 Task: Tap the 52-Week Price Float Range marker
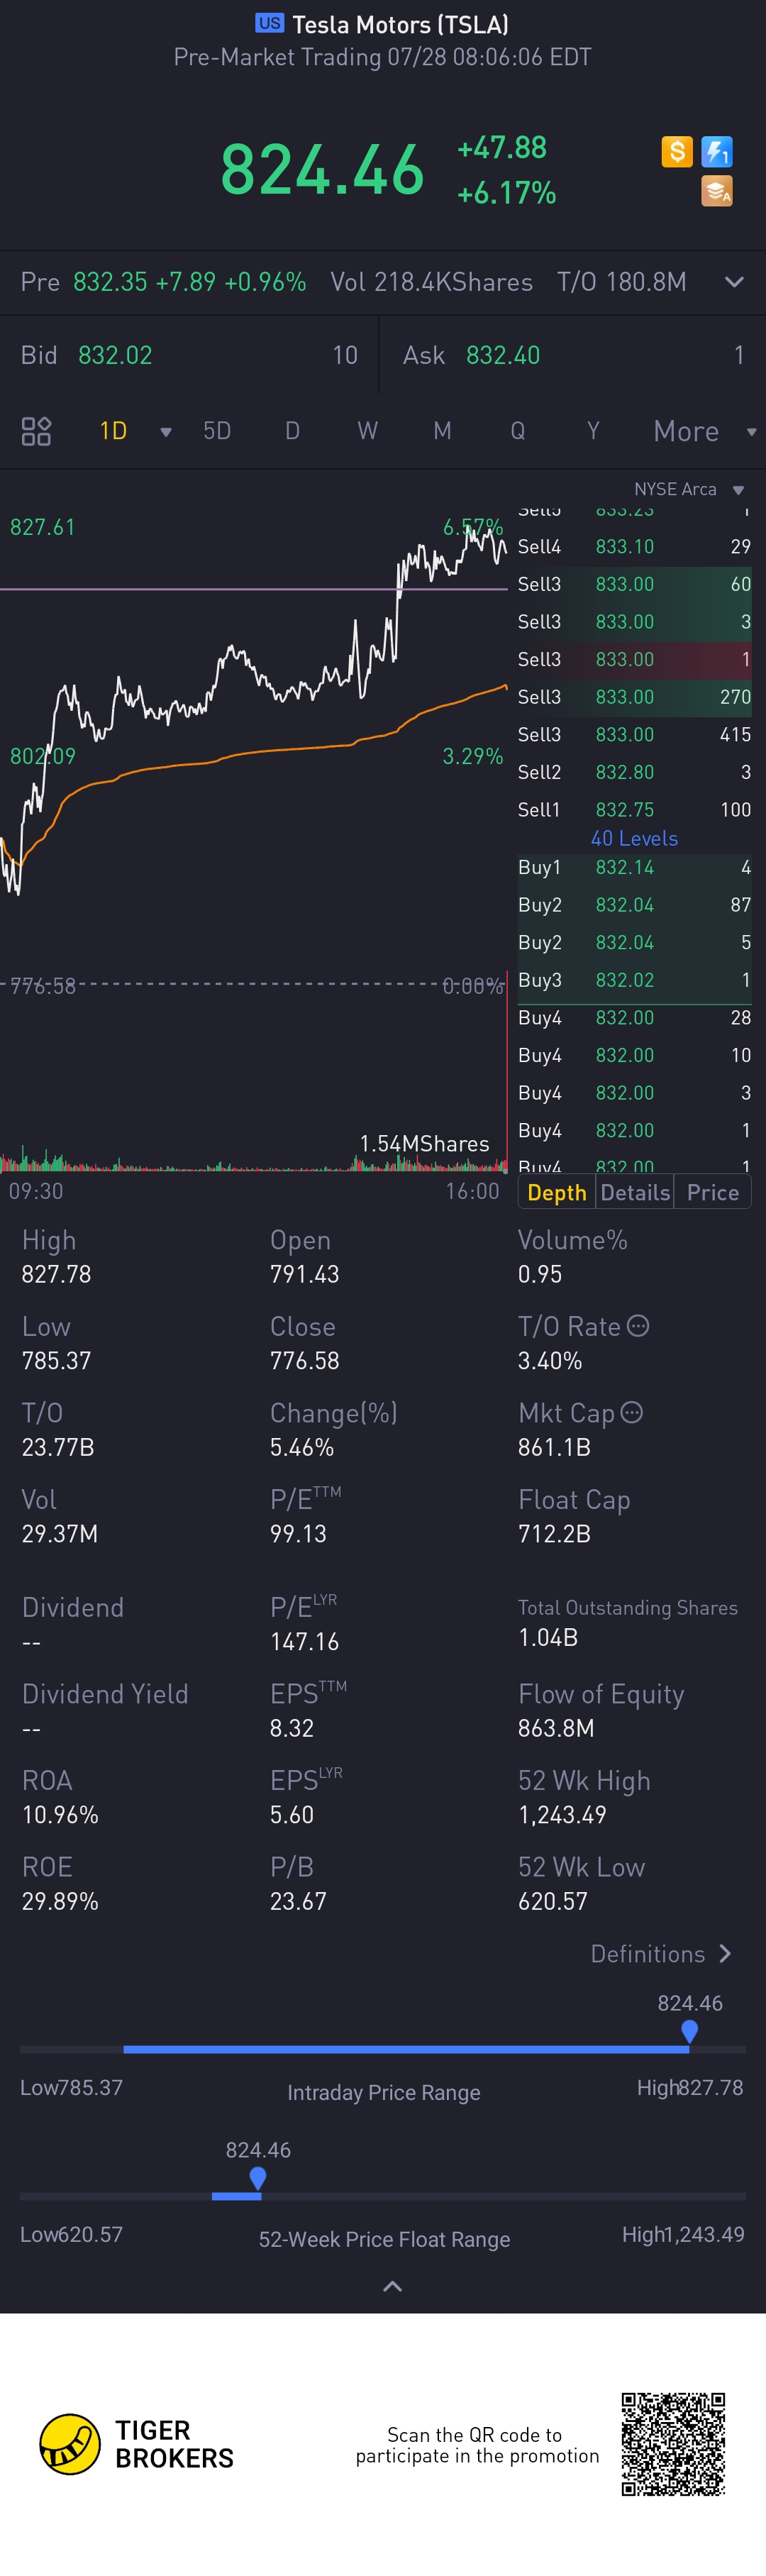258,2178
